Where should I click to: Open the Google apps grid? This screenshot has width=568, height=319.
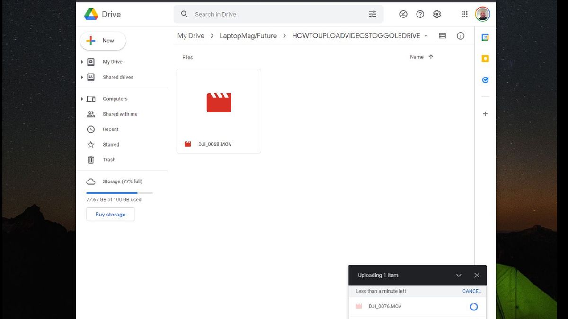[x=464, y=14]
